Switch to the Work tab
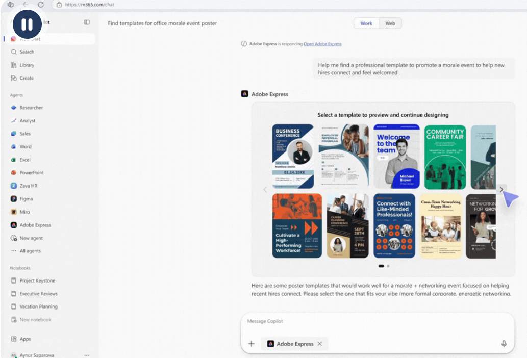 pos(366,23)
